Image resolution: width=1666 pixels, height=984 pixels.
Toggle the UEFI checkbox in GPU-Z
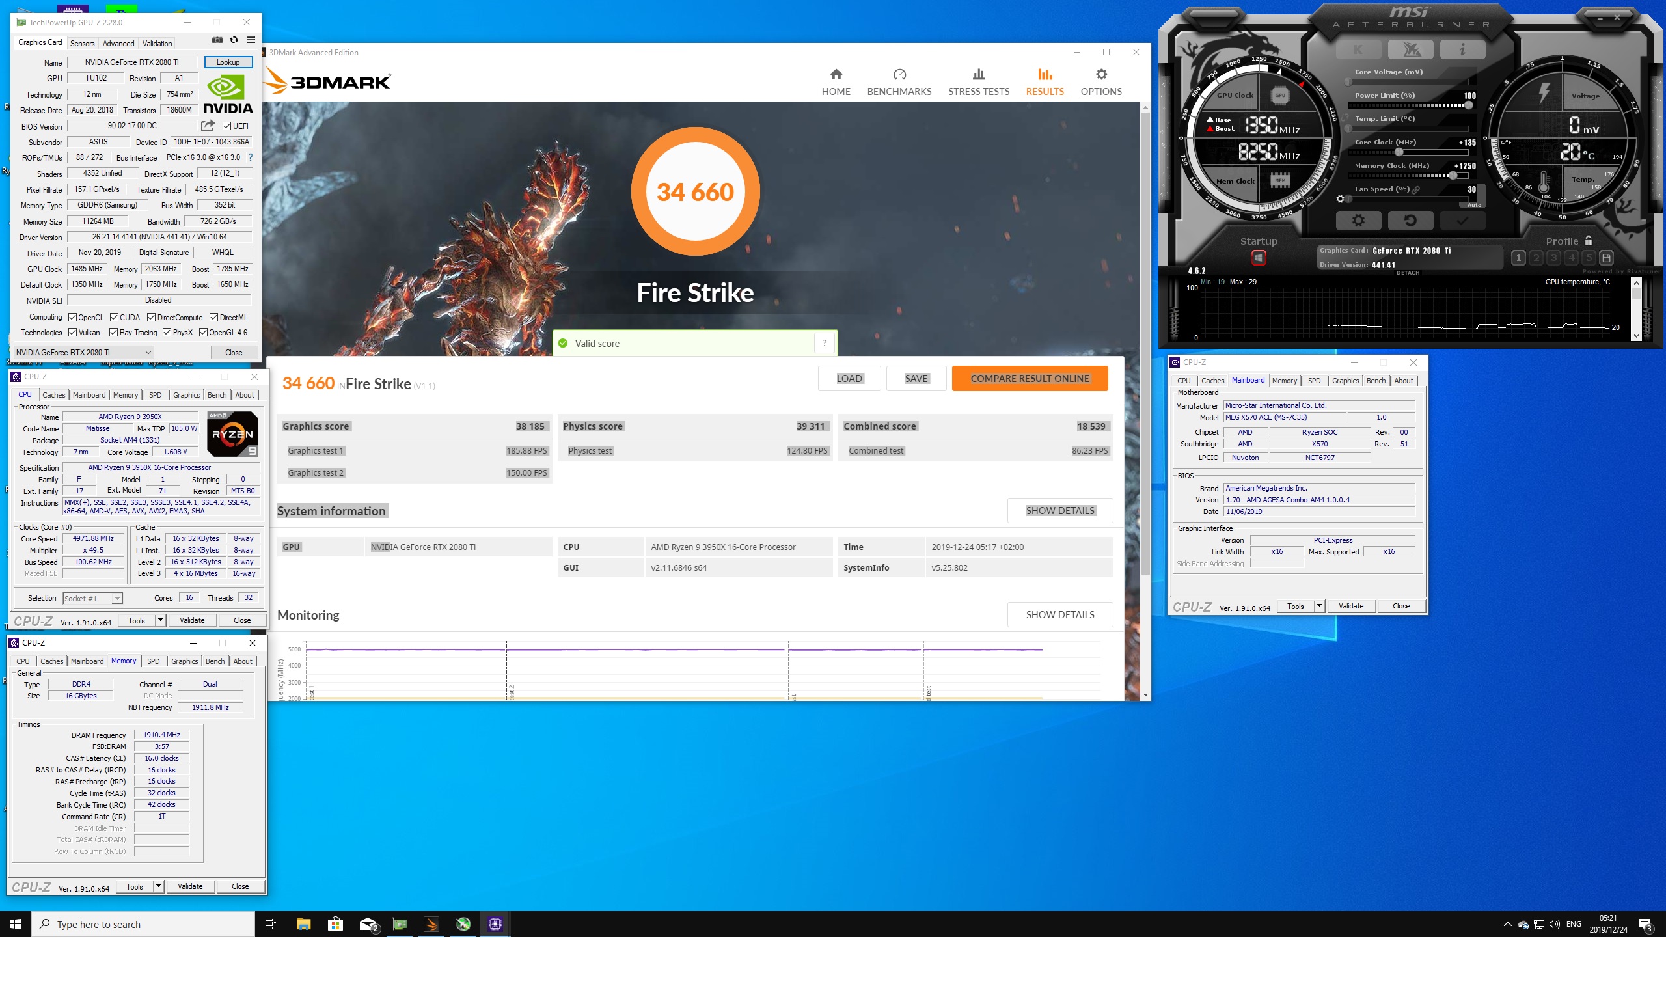(x=226, y=126)
